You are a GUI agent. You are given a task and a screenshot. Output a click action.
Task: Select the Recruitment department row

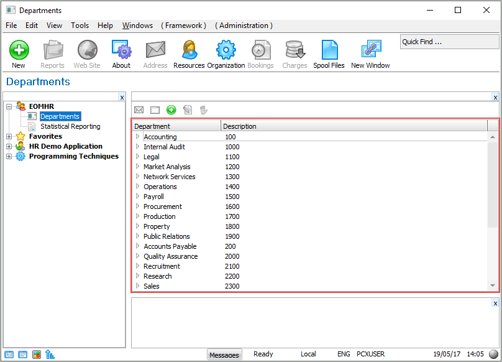pos(310,266)
